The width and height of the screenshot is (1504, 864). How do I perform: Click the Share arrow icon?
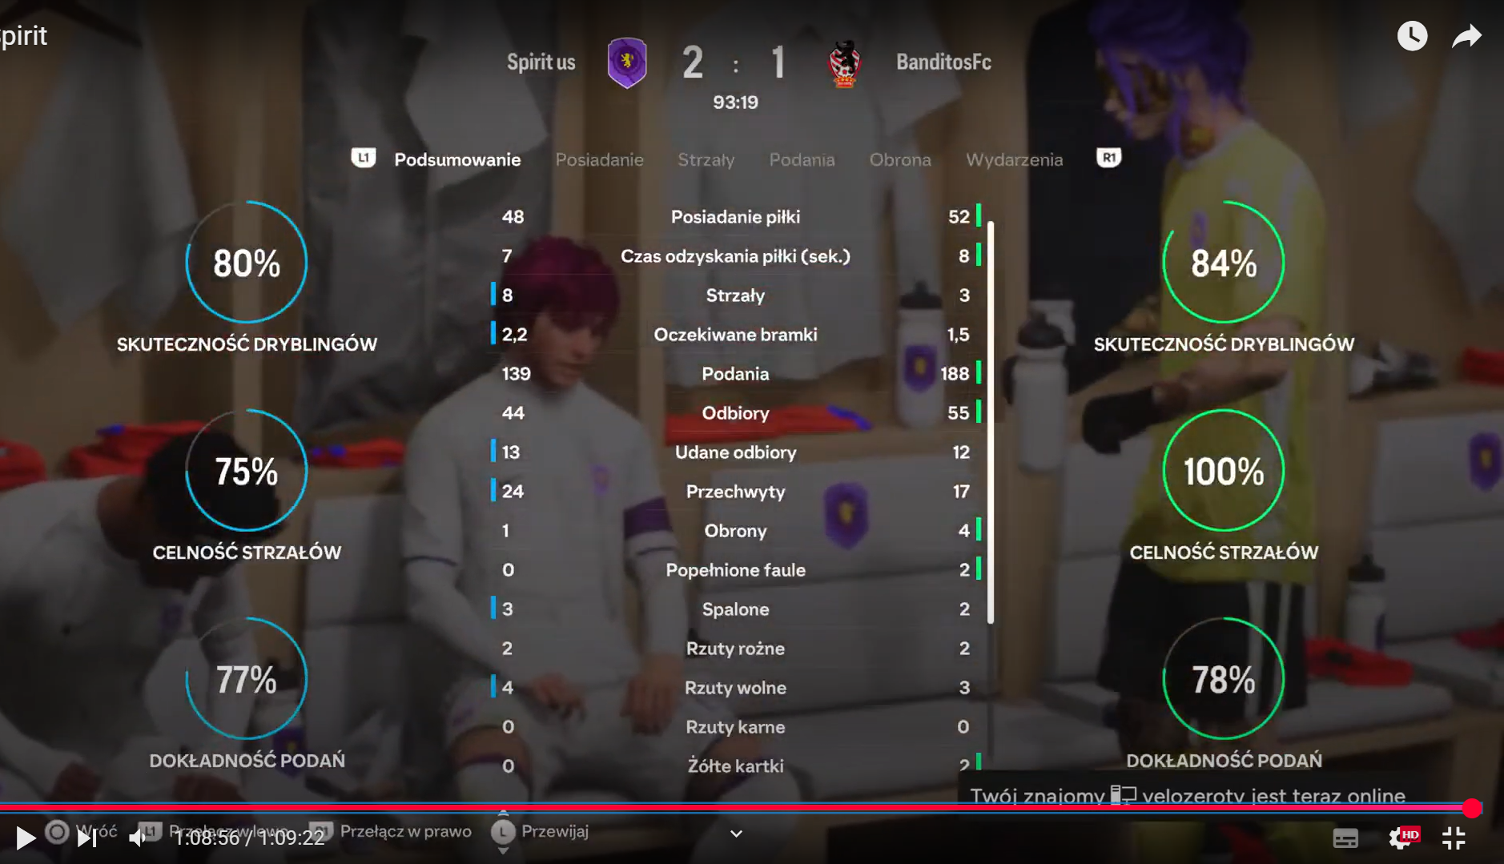click(1467, 36)
